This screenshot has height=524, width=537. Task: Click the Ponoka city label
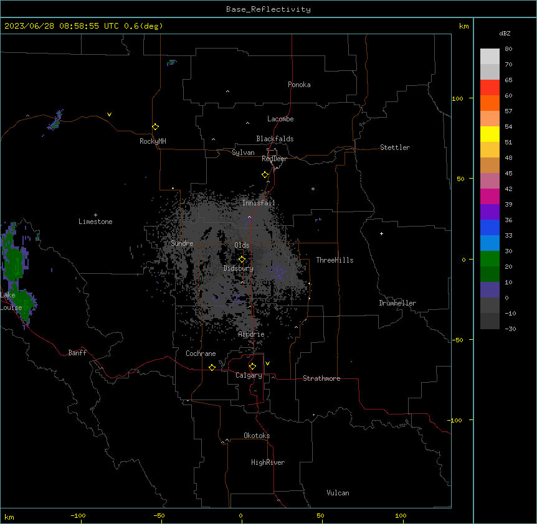click(x=299, y=85)
